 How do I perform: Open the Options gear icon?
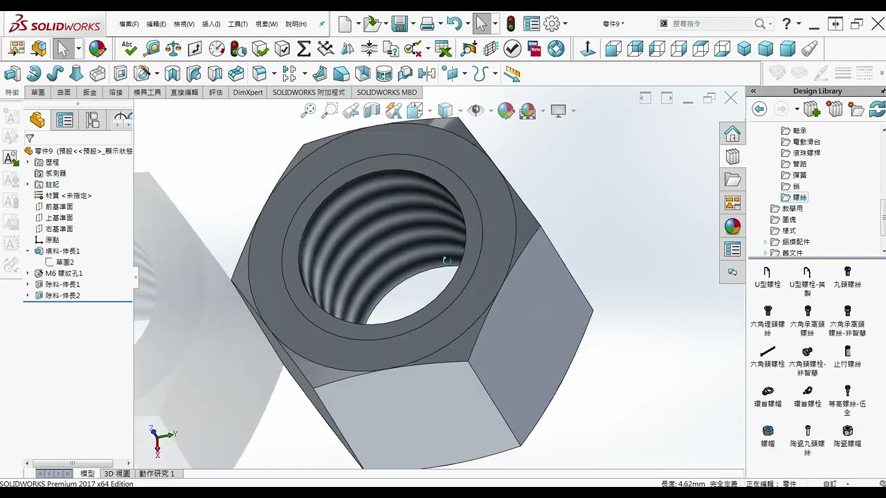pos(552,24)
